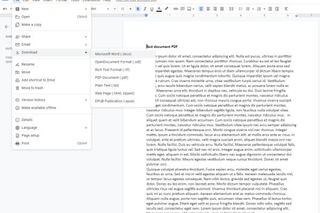Open the highlight color pen tool
This screenshot has height=213, width=320.
click(x=166, y=9)
